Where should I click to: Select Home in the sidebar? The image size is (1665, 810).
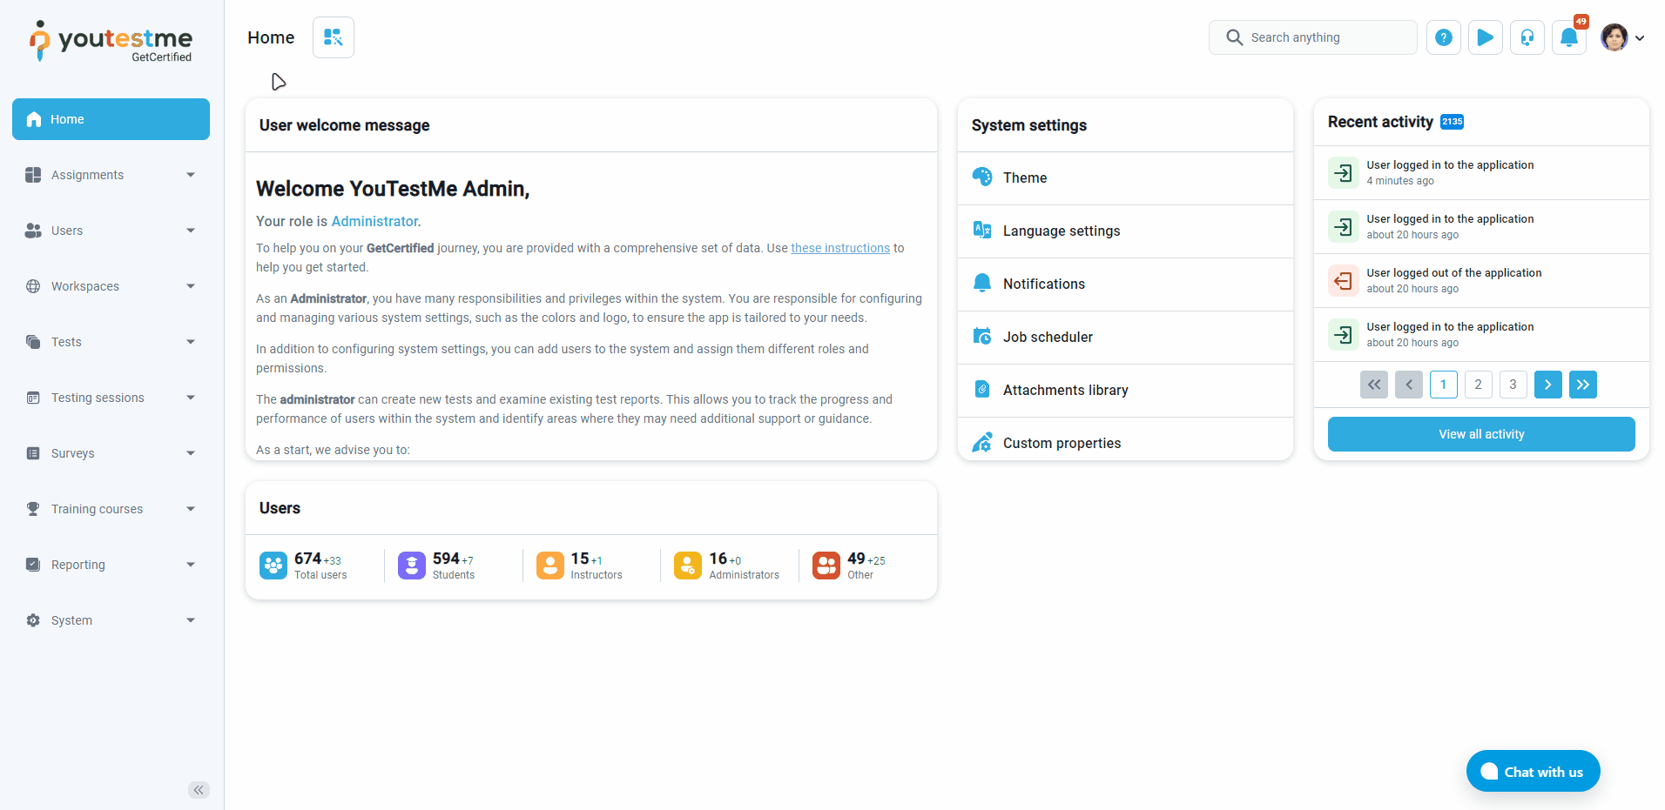[111, 119]
